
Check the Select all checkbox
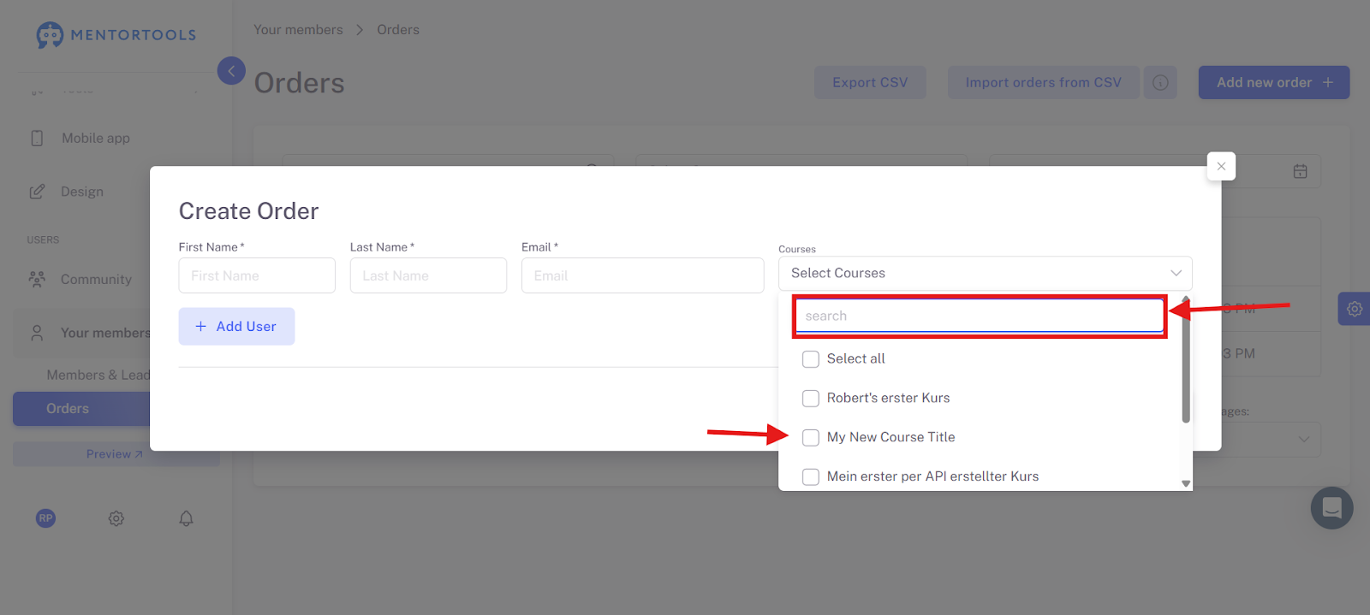811,359
